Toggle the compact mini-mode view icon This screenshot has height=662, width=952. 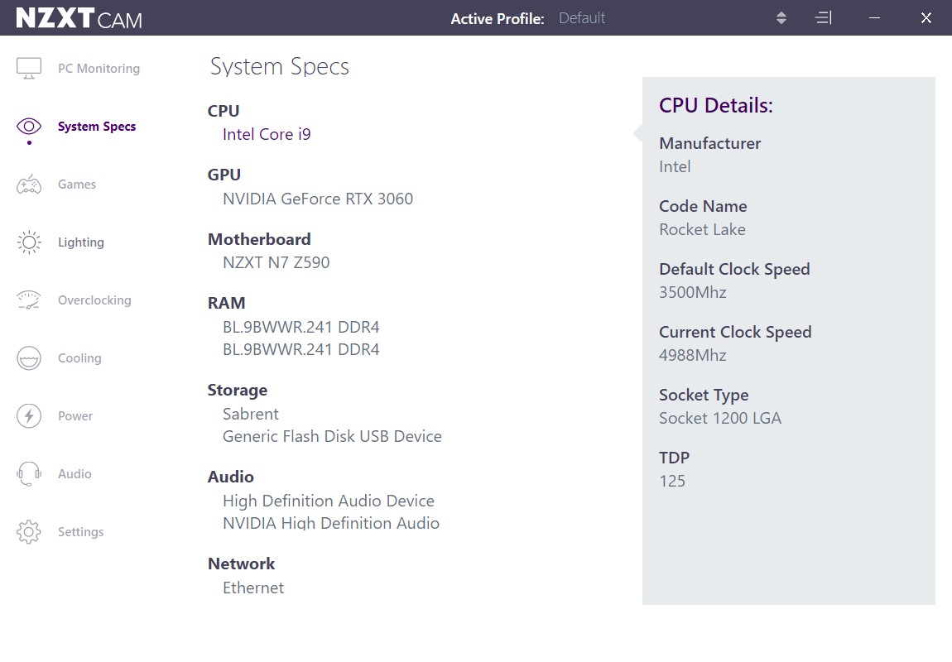pyautogui.click(x=824, y=17)
